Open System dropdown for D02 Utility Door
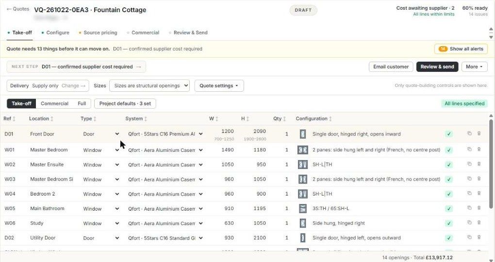Screen dimensions: 495x262 click(x=165, y=238)
